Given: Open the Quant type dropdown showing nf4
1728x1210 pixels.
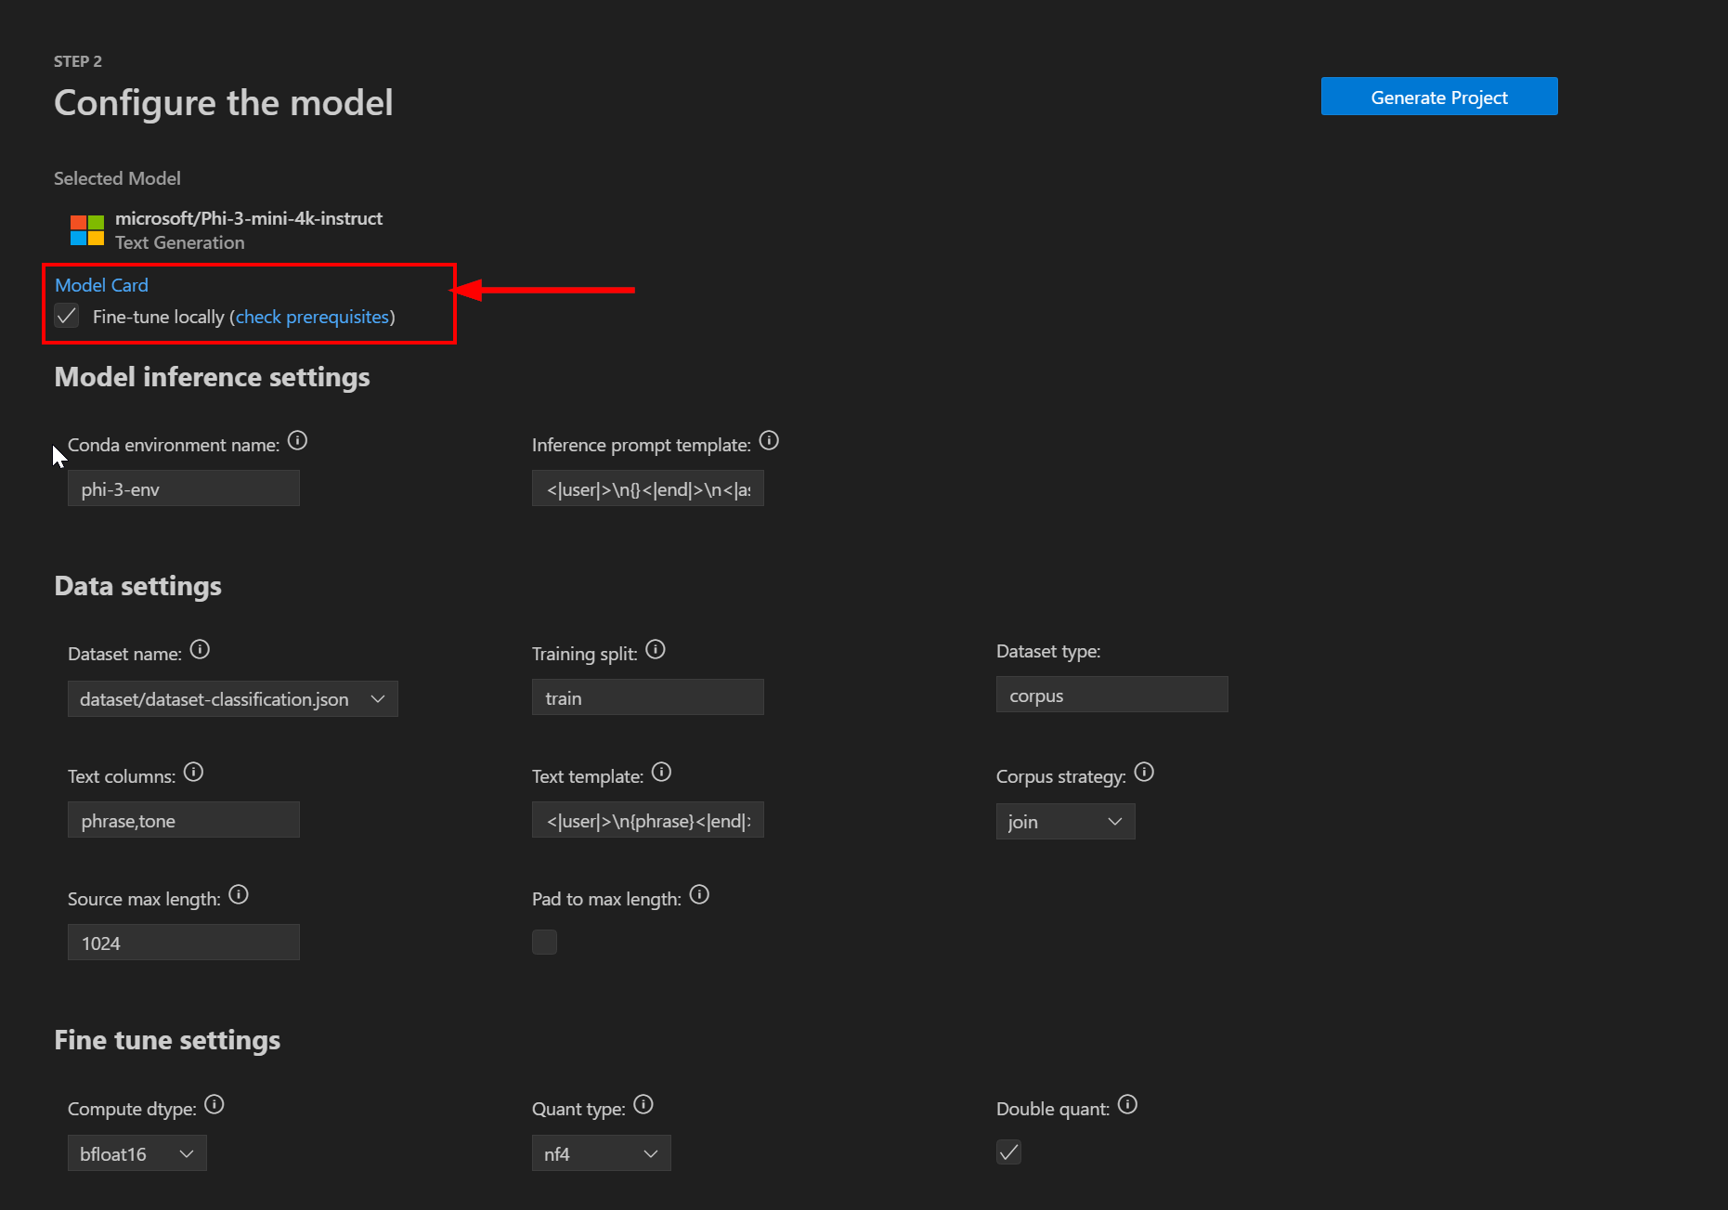Looking at the screenshot, I should point(600,1152).
